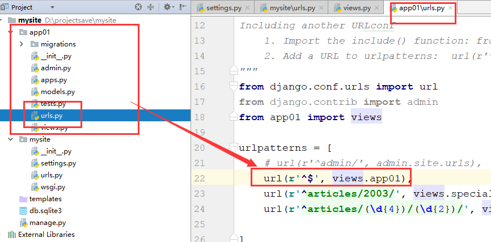Open the db.sqlite3 database file

[45, 211]
